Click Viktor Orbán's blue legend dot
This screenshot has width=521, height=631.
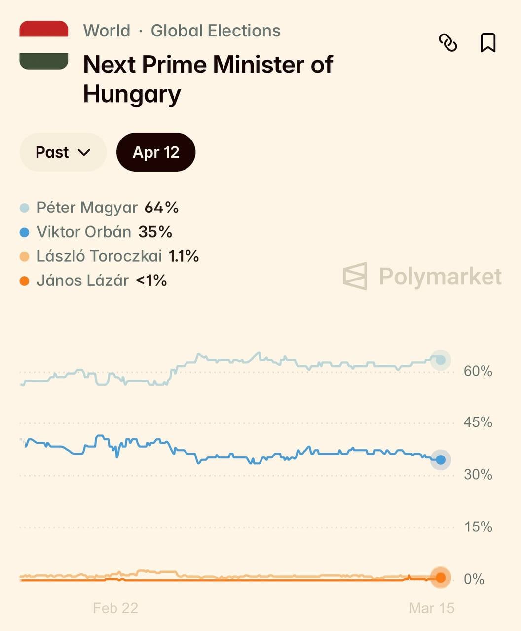(24, 232)
